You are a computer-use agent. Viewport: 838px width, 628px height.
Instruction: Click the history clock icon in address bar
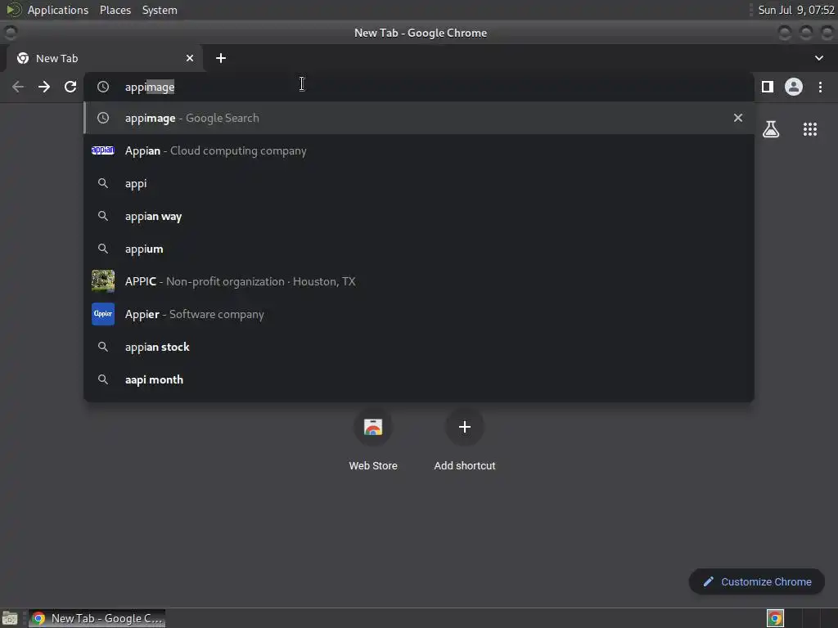[103, 87]
